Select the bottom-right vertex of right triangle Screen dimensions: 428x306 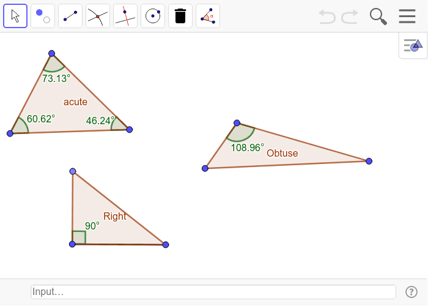(166, 245)
